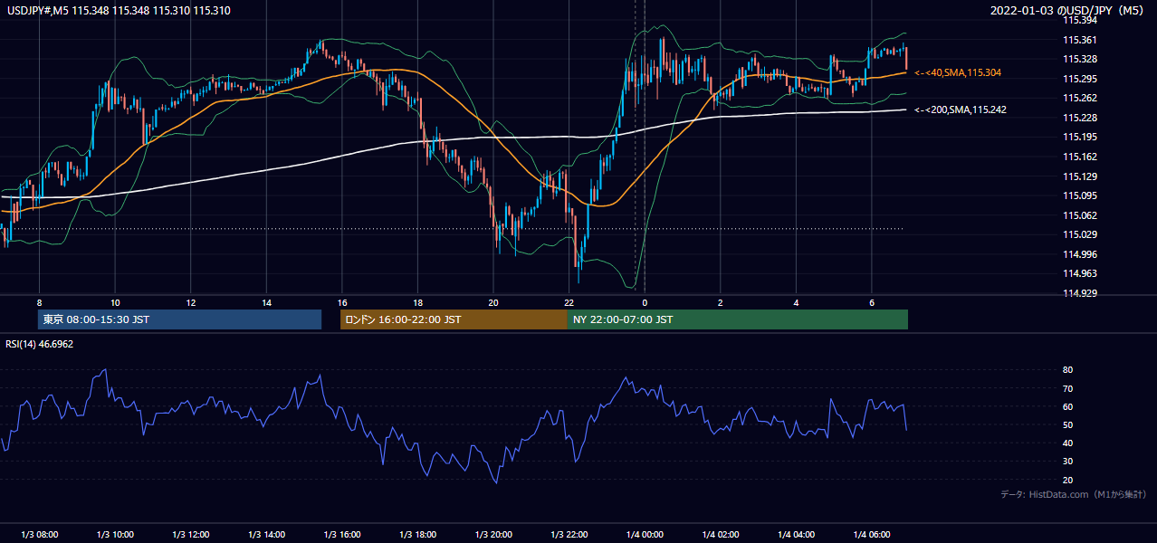Click the NY 22:00-07:00 JST session bar
1157x543 pixels.
click(738, 319)
